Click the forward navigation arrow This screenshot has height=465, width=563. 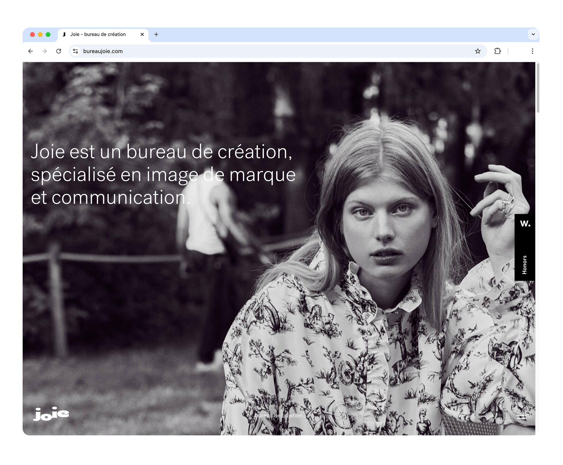(45, 51)
